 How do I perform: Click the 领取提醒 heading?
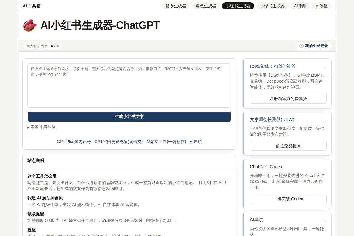pyautogui.click(x=36, y=214)
